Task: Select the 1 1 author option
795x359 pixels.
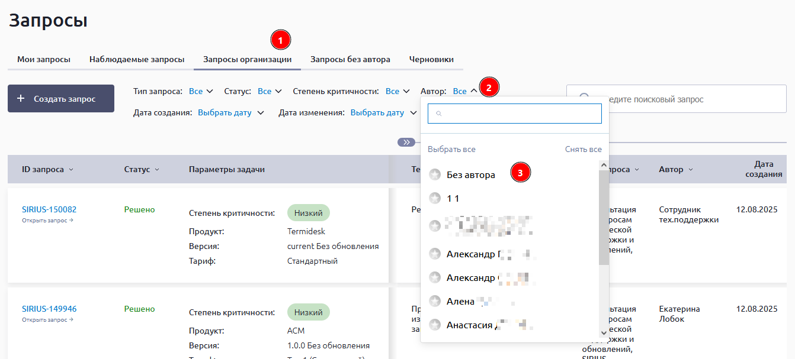Action: pyautogui.click(x=453, y=198)
